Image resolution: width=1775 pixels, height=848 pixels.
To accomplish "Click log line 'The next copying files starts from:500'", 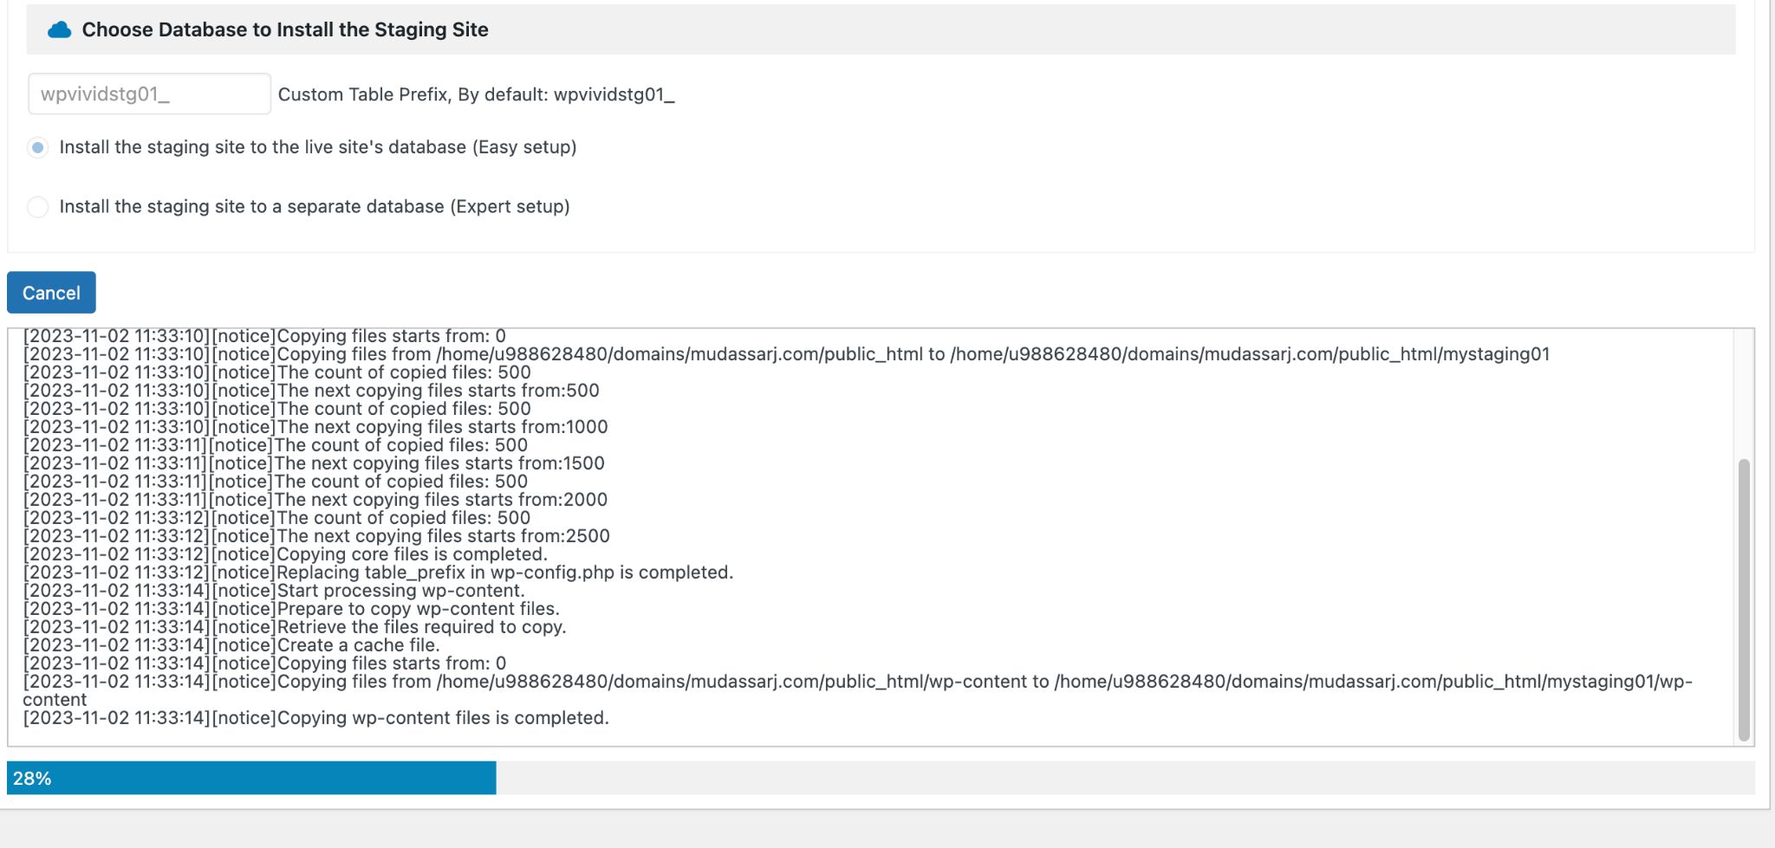I will coord(311,391).
